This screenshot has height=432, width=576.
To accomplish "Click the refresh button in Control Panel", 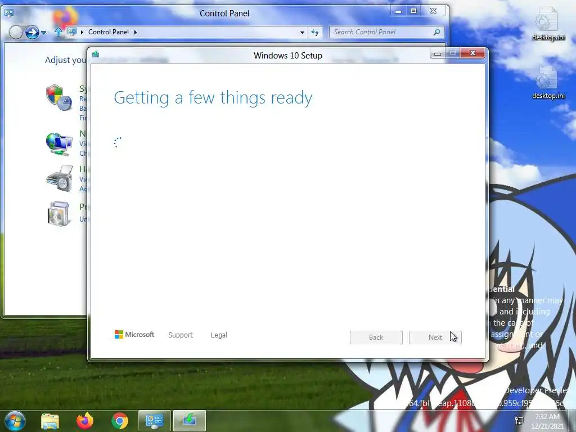I will pos(315,32).
